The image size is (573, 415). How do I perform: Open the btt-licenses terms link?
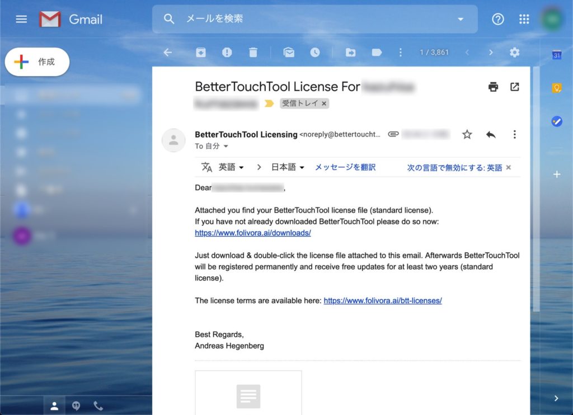coord(383,300)
